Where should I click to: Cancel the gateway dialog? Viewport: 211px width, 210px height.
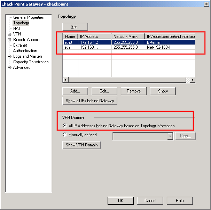[x=150, y=201]
